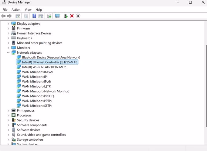Go forward with the right arrow toolbar button
The width and height of the screenshot is (207, 151).
pyautogui.click(x=9, y=16)
